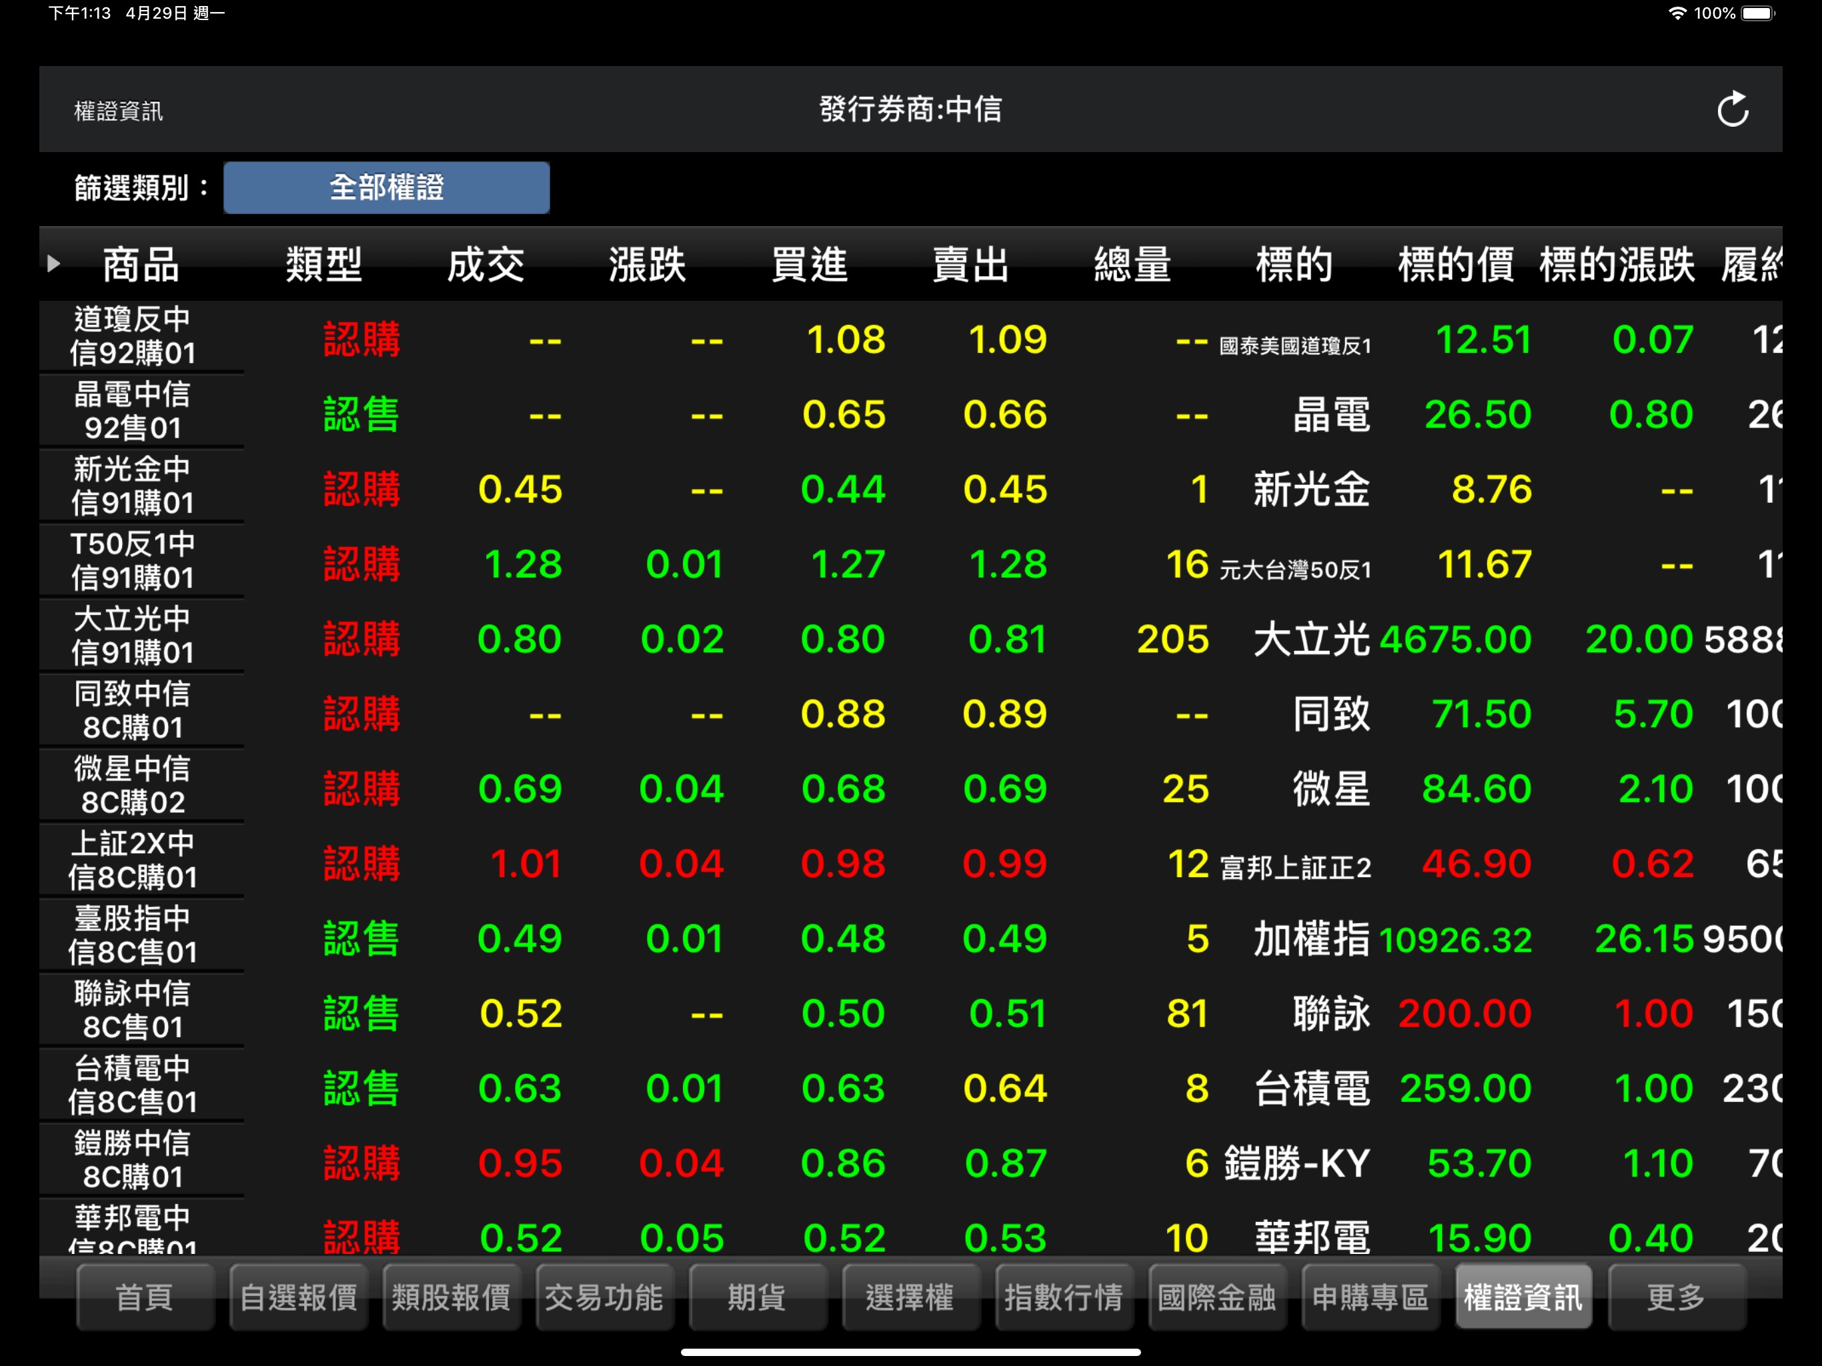1822x1366 pixels.
Task: Tap underlying name 鎧勝-KY
Action: [1297, 1163]
